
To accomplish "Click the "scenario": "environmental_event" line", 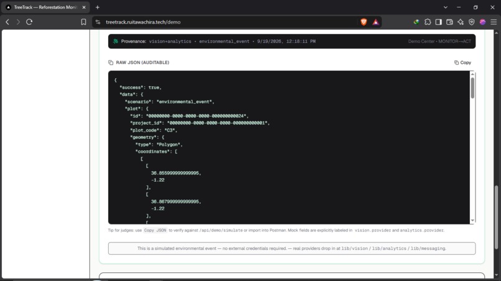I will pyautogui.click(x=170, y=102).
